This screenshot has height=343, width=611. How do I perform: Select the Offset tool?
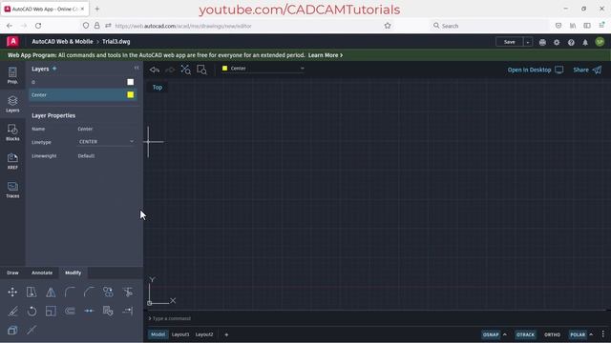[70, 312]
